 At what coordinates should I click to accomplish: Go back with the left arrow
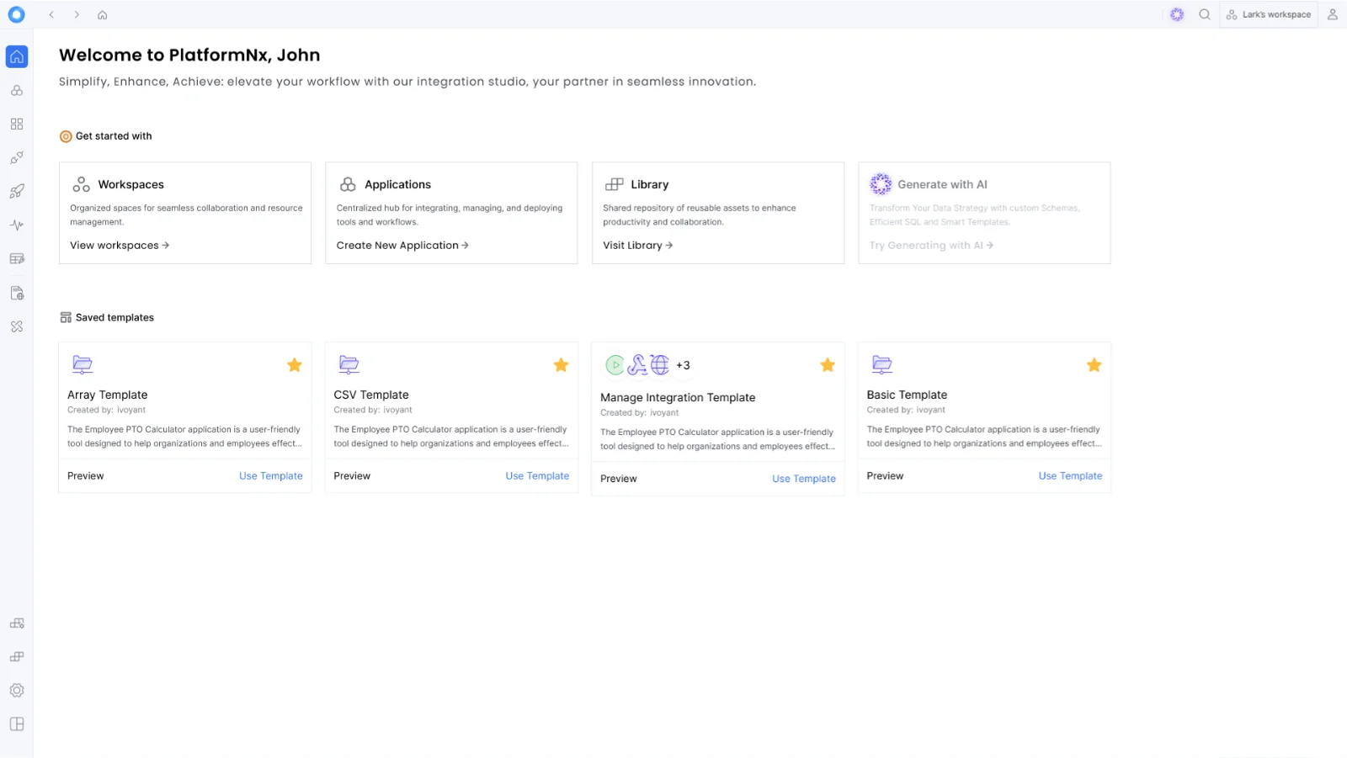51,14
